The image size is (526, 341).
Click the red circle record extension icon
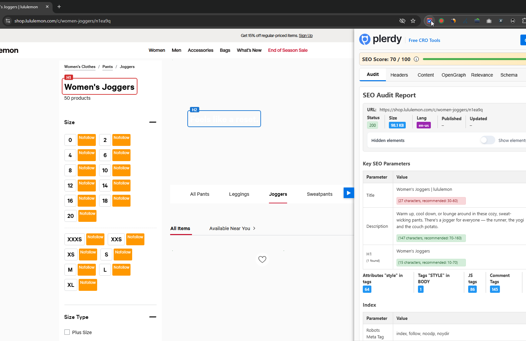click(x=441, y=21)
